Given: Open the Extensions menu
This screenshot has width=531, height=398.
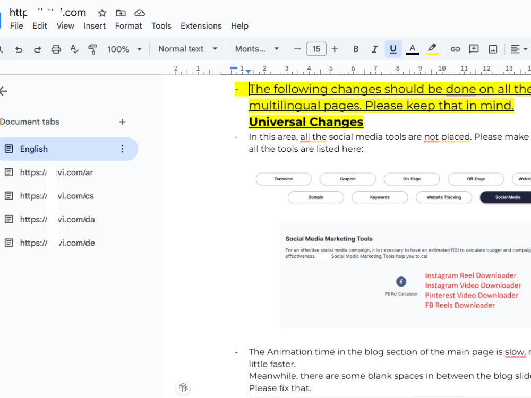Looking at the screenshot, I should [x=201, y=26].
